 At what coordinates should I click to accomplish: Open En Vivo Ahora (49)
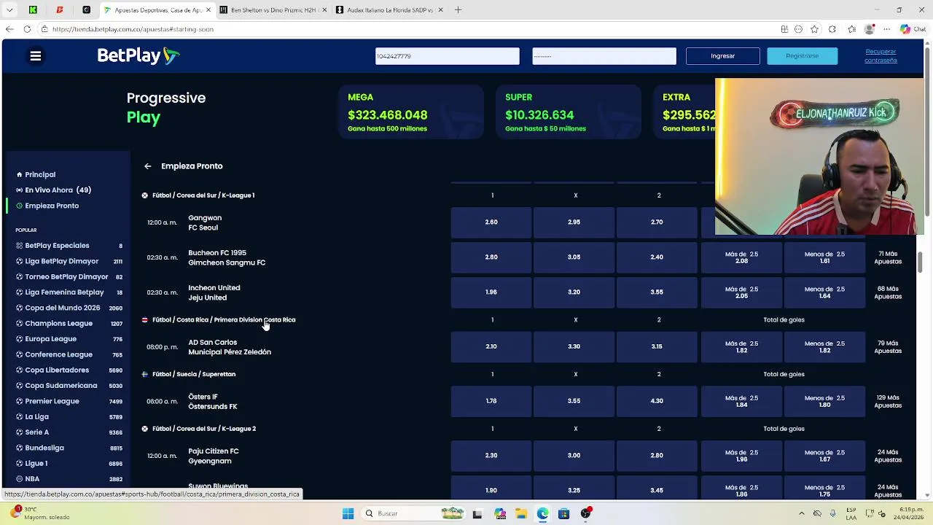pyautogui.click(x=58, y=190)
